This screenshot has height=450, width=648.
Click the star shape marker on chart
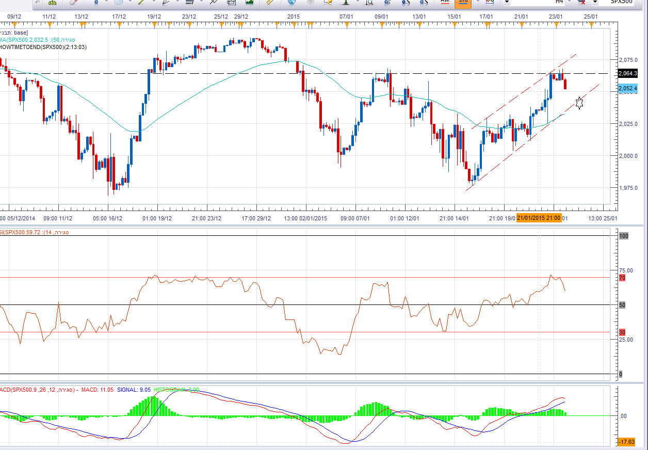[579, 103]
